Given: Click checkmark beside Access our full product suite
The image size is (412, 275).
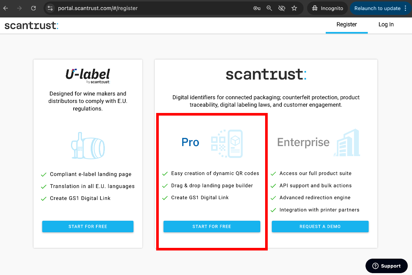Looking at the screenshot, I should [x=273, y=174].
